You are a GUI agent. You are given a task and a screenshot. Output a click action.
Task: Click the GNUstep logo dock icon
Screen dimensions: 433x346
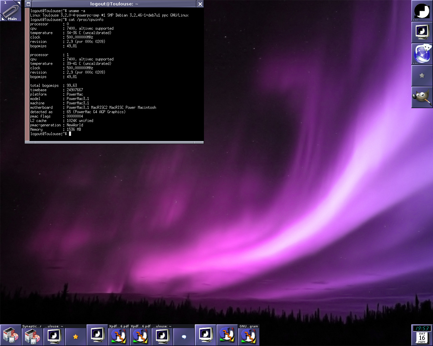(x=422, y=11)
